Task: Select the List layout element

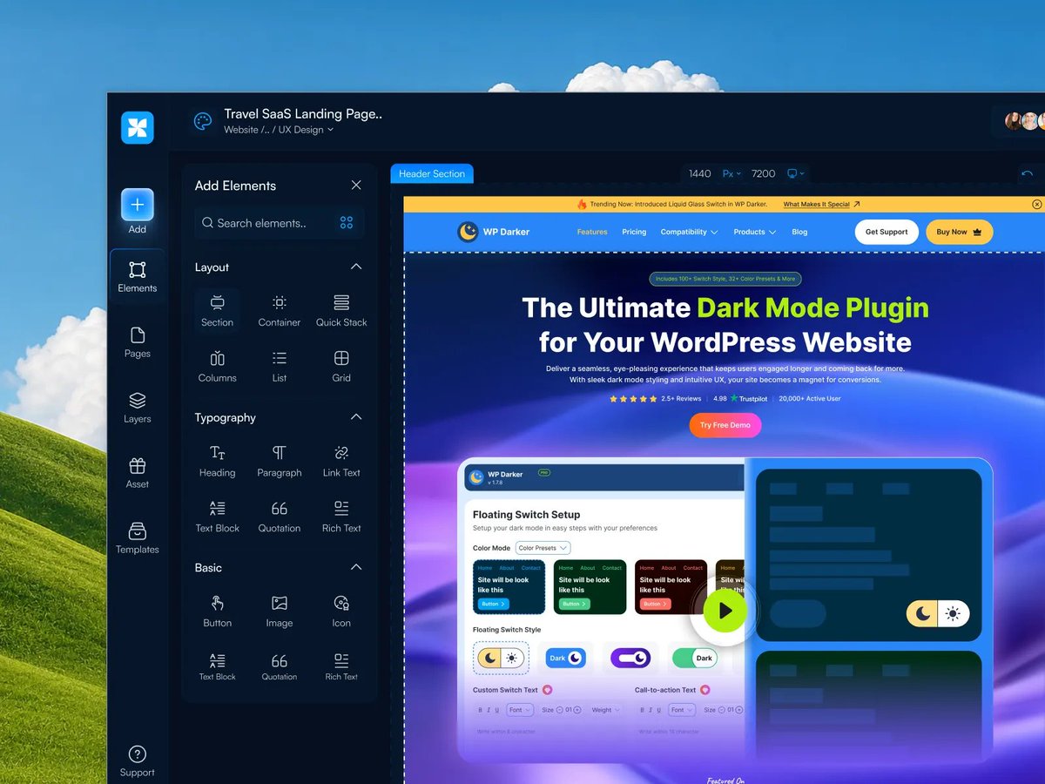Action: [280, 366]
